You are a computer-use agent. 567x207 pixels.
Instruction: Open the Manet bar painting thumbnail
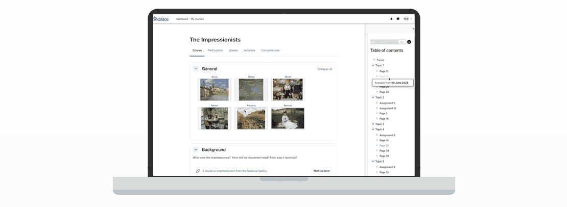(x=288, y=90)
